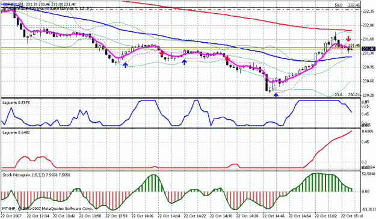Click the blue up arrow at 230.25 low

(x=276, y=95)
